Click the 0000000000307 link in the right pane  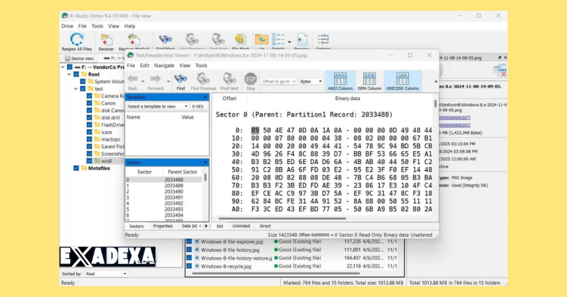[x=455, y=117]
